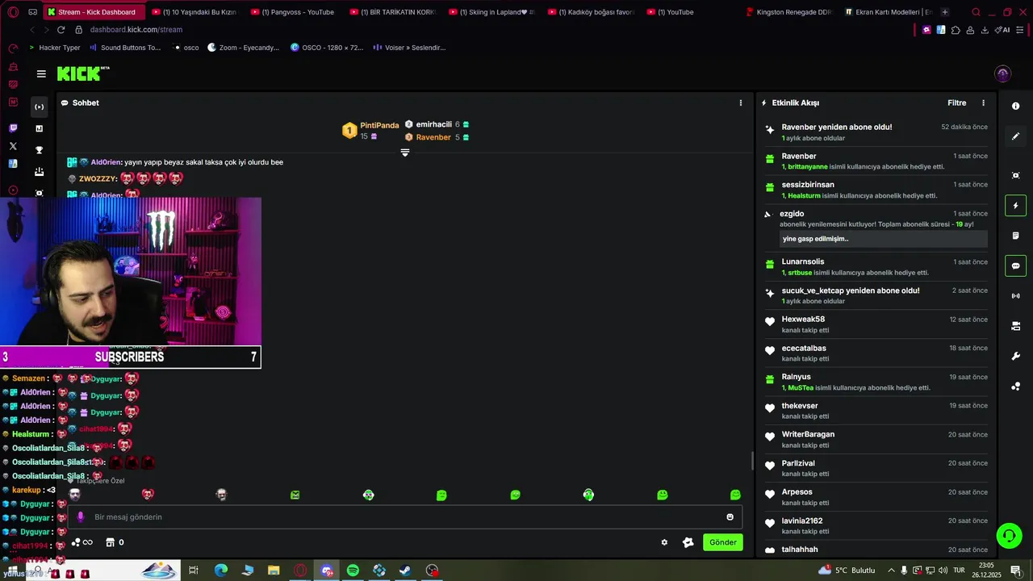The image size is (1033, 581).
Task: Click the chat badge icon beside Gönder
Action: click(688, 542)
